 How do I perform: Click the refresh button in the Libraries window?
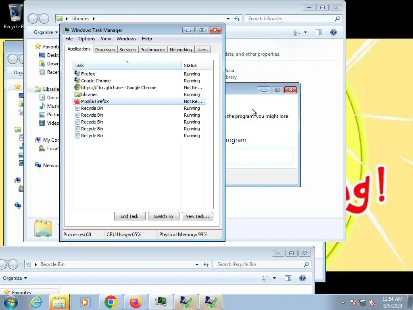(x=237, y=19)
